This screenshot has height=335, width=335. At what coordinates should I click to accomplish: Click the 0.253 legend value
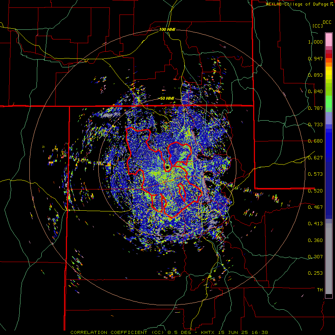[x=315, y=273]
